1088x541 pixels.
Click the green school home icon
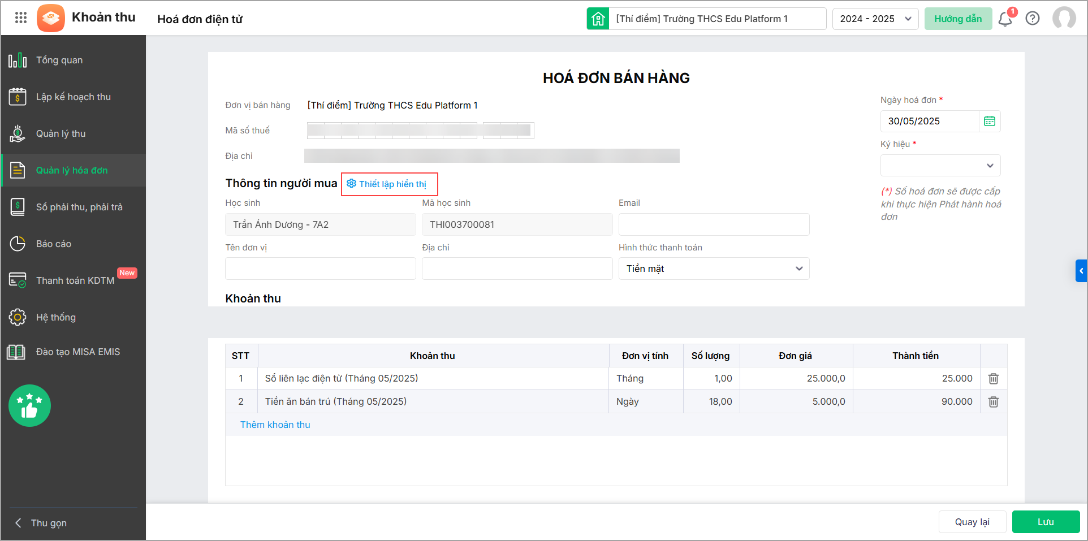coord(598,19)
